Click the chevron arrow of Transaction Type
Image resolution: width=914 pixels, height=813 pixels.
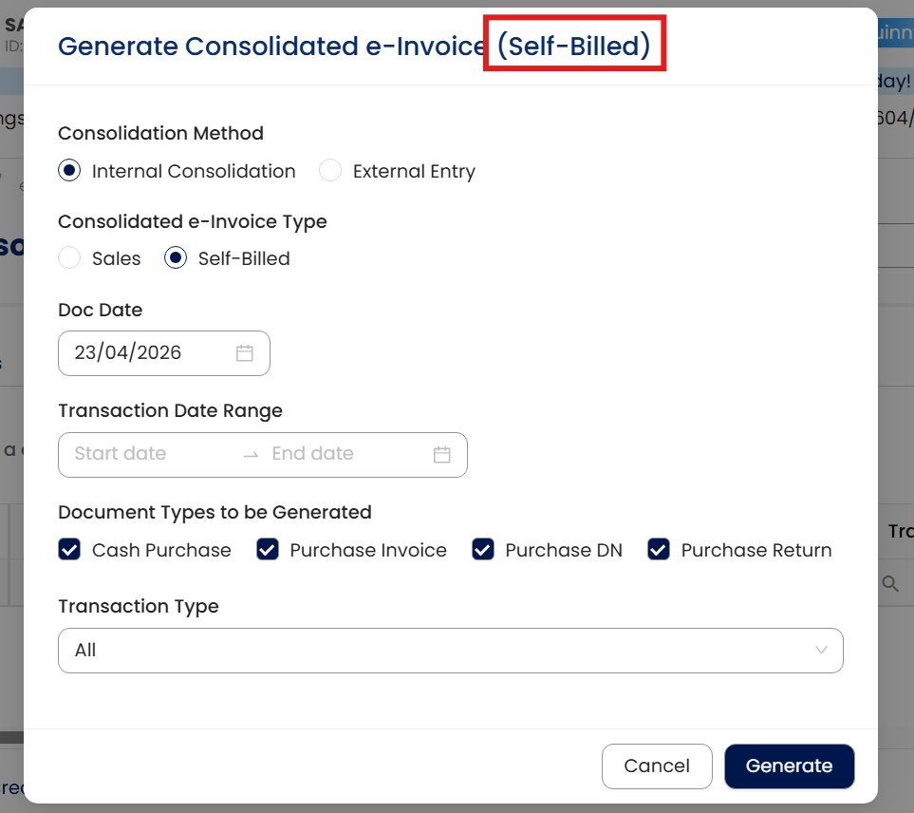click(x=821, y=651)
